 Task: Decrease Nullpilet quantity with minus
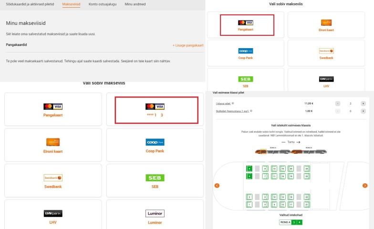[x=338, y=111]
